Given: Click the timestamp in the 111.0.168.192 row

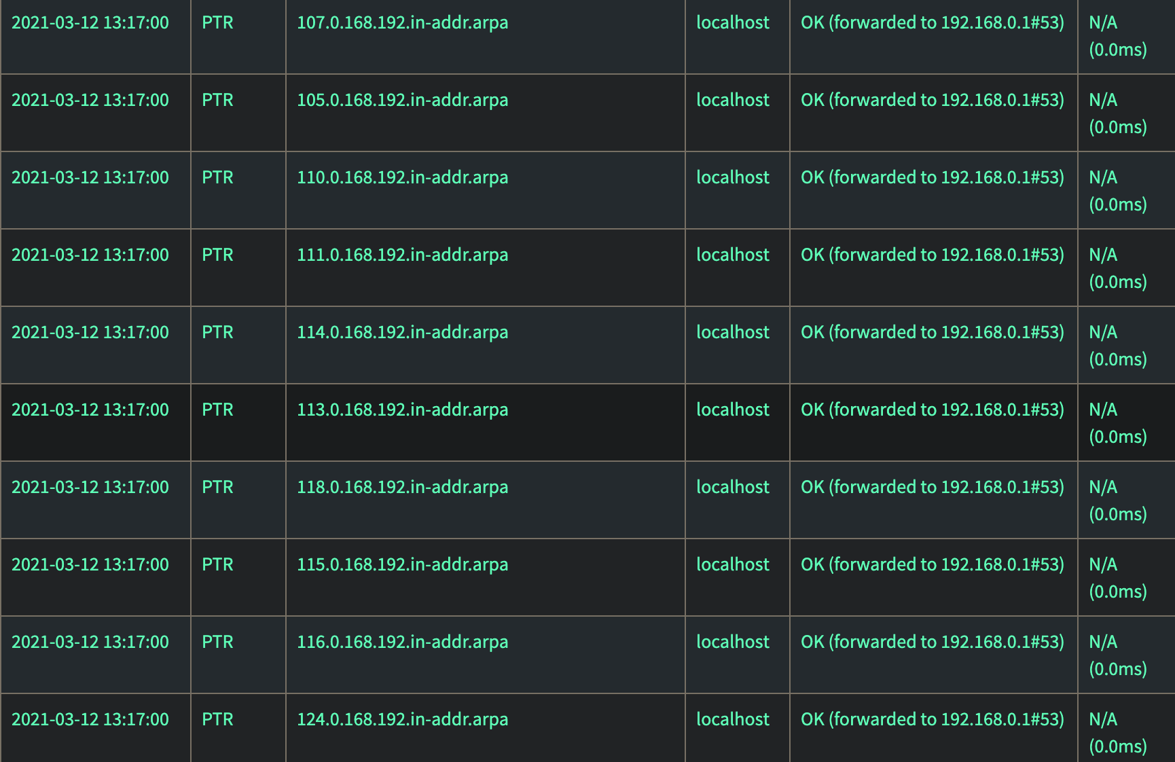Looking at the screenshot, I should 90,255.
